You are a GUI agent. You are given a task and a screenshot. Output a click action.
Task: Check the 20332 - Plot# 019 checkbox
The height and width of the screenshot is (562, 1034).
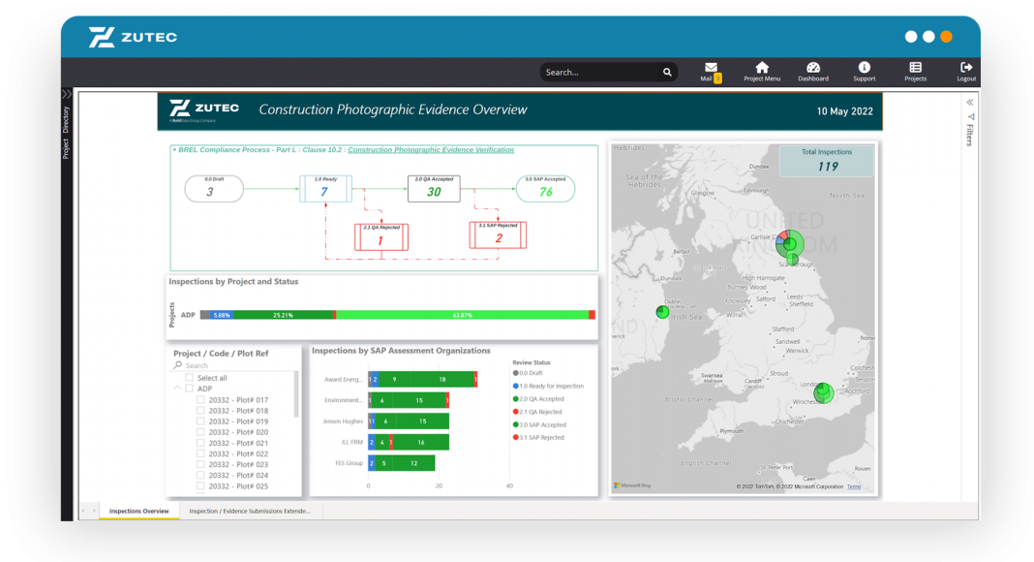[x=201, y=421]
